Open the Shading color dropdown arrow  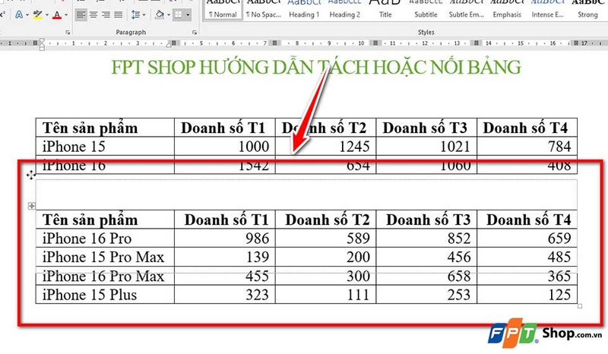[x=168, y=15]
